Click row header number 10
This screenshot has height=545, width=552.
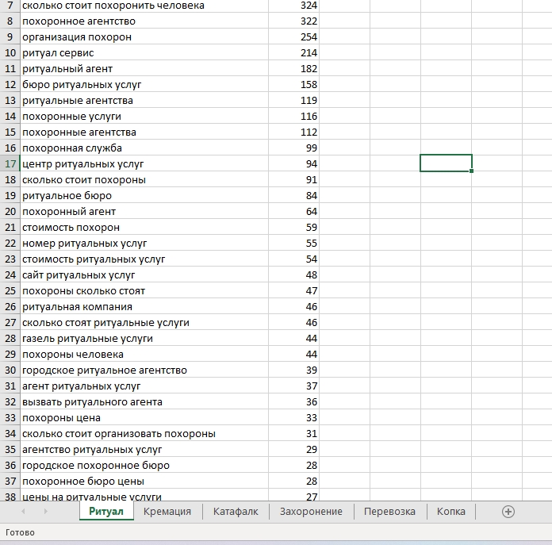pyautogui.click(x=10, y=53)
